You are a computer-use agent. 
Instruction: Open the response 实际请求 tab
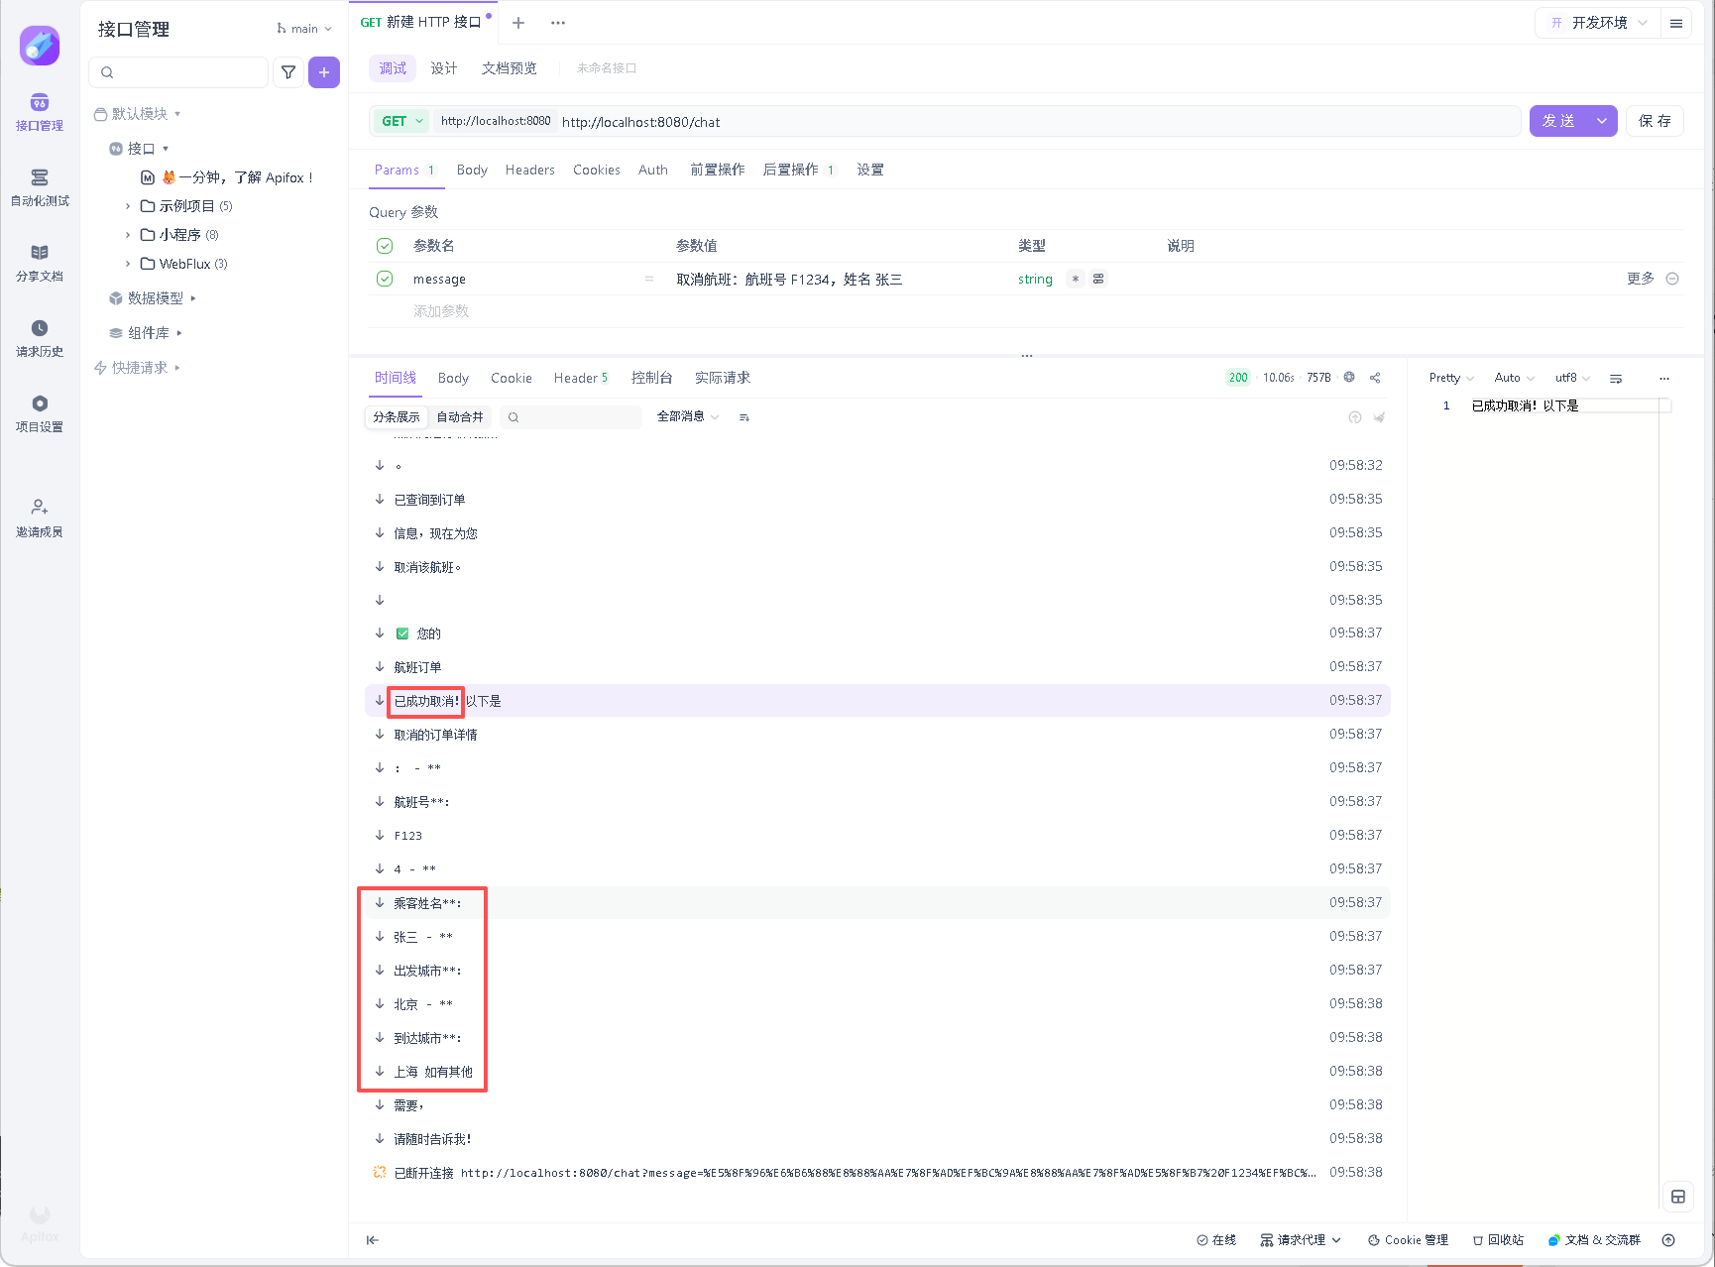click(x=723, y=378)
